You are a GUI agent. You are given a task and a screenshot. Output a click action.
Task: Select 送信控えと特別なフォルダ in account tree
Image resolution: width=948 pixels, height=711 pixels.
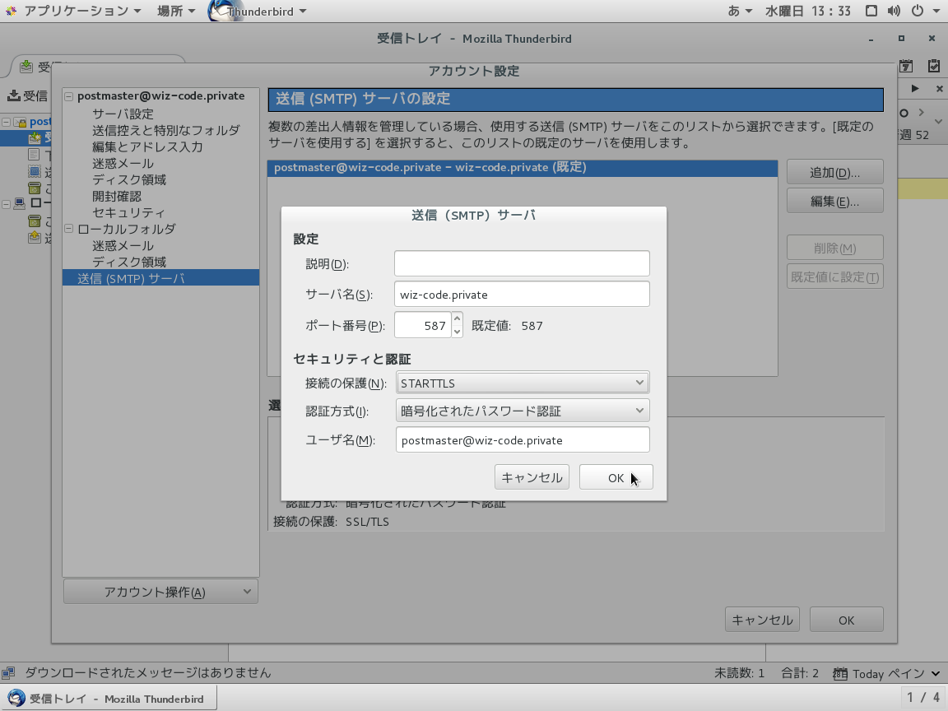point(166,130)
